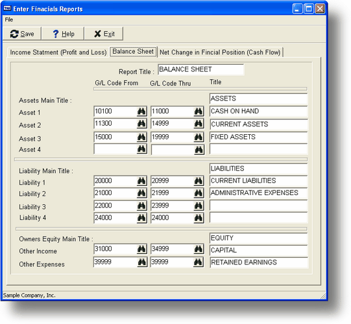Click the Other Expenses code thru field
Viewport: 351px width, 324px height.
tap(172, 262)
